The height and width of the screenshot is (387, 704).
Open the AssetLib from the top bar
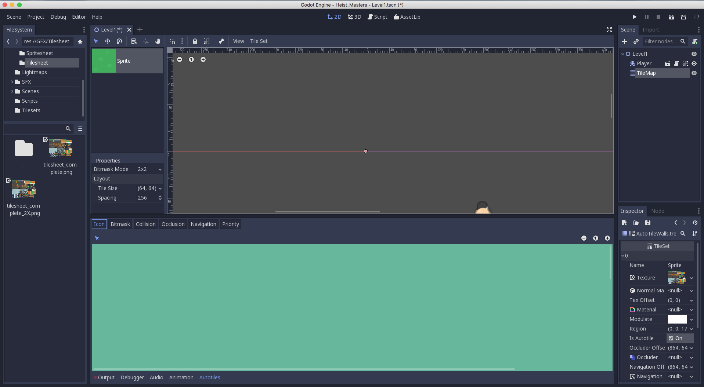(x=407, y=17)
